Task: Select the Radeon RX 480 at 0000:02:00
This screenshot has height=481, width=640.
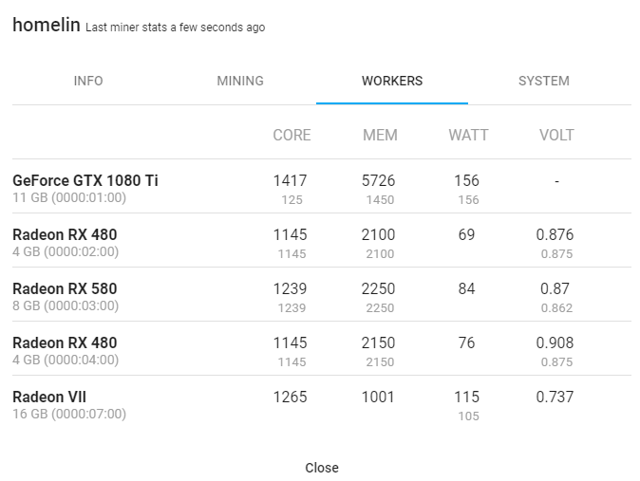Action: coord(322,240)
